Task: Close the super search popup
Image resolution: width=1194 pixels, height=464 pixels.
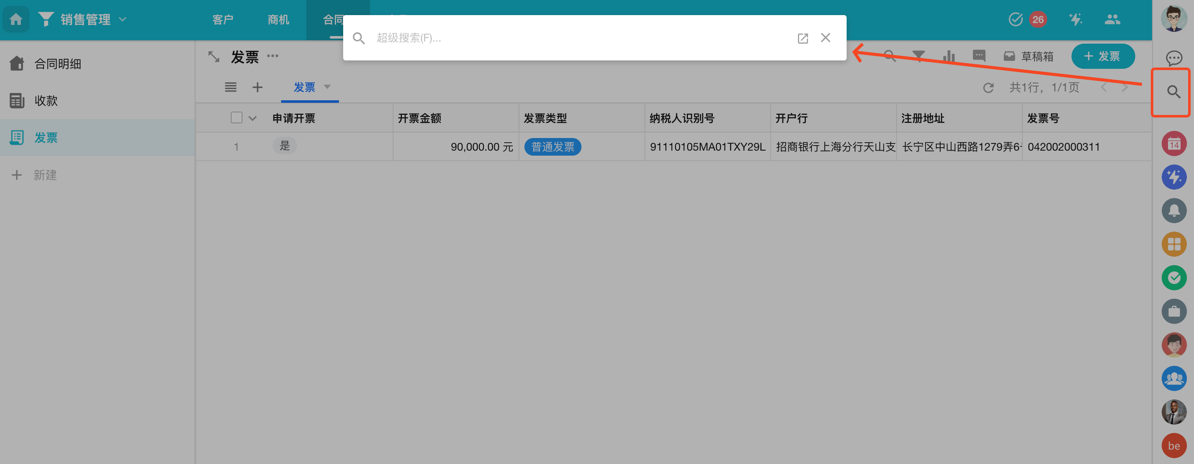Action: point(825,37)
